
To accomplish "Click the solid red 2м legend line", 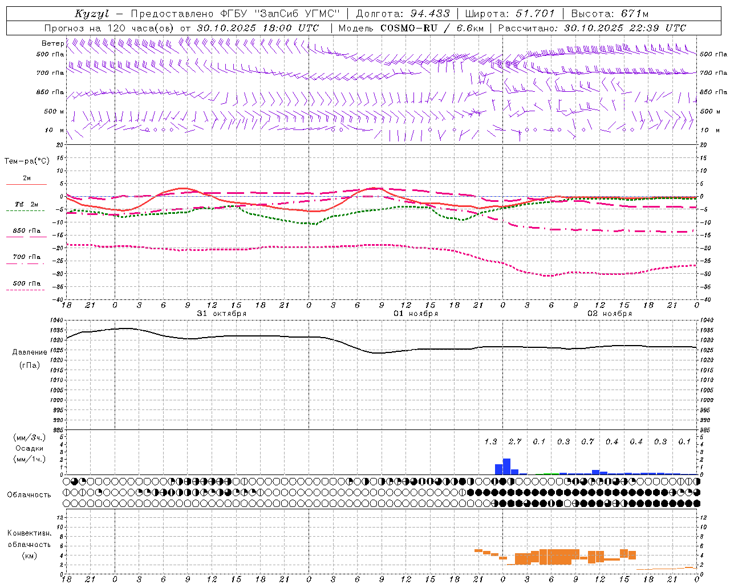I will tap(26, 185).
